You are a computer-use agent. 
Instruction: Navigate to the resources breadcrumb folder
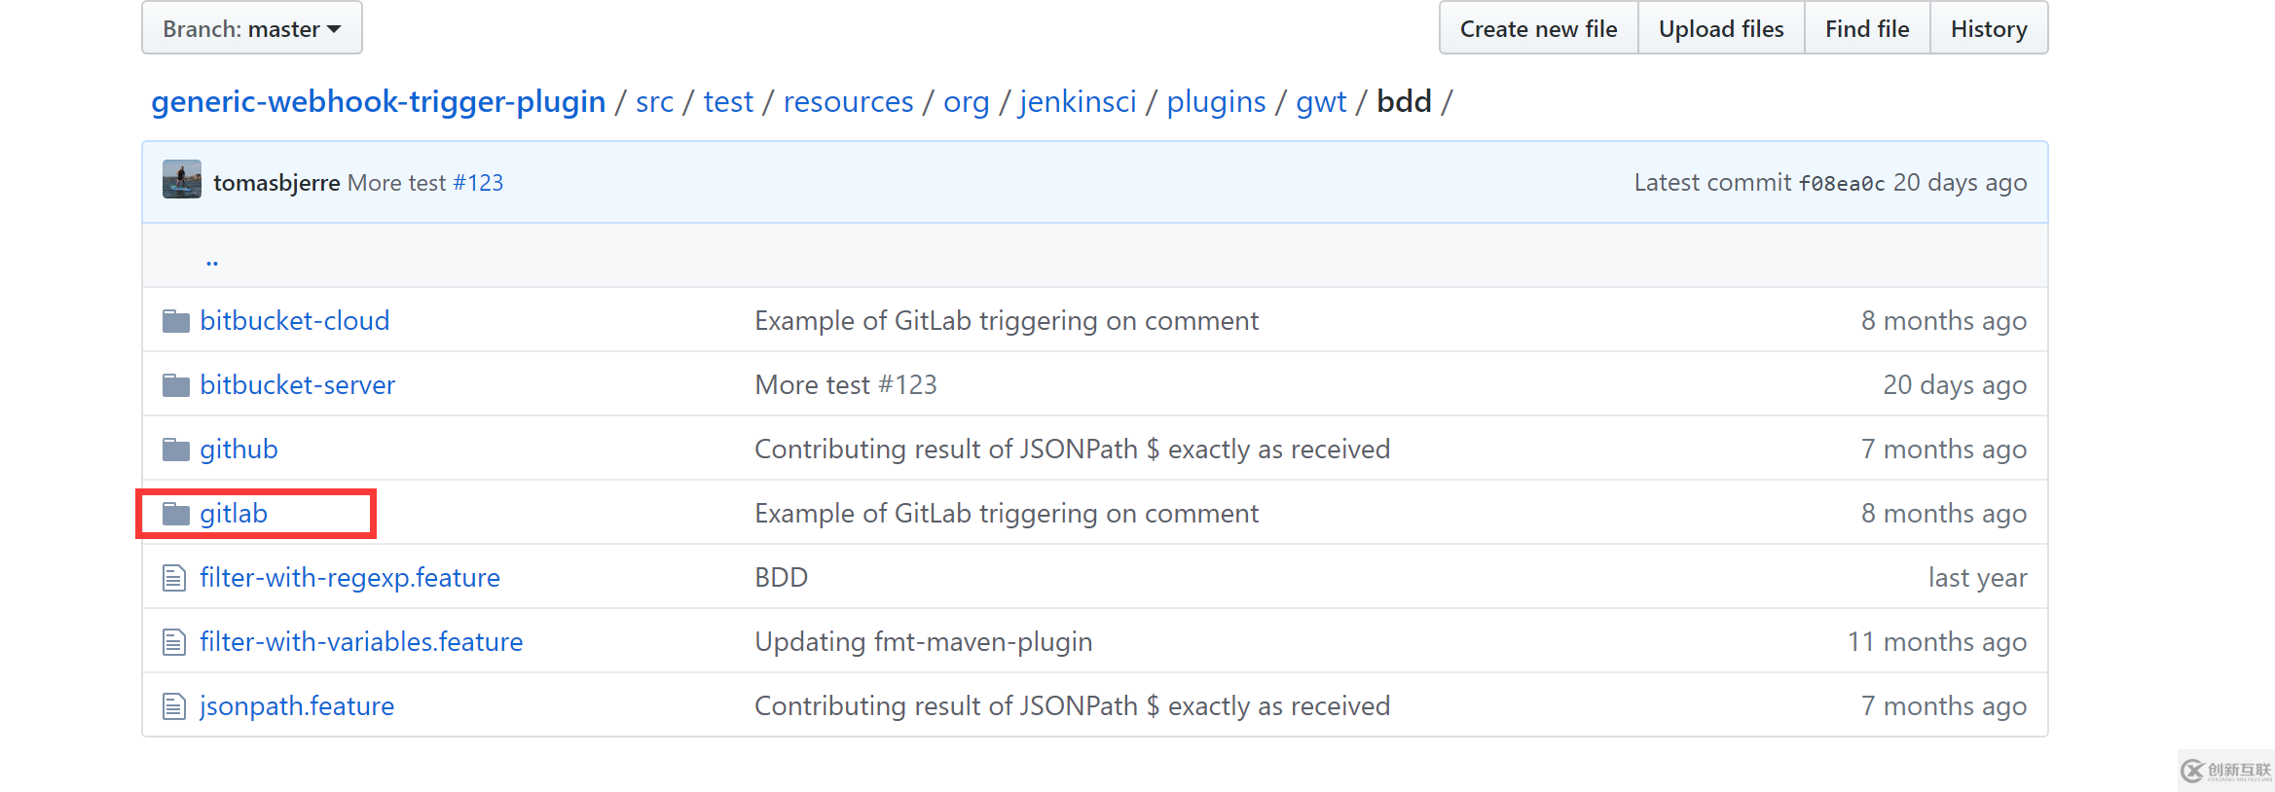click(848, 102)
